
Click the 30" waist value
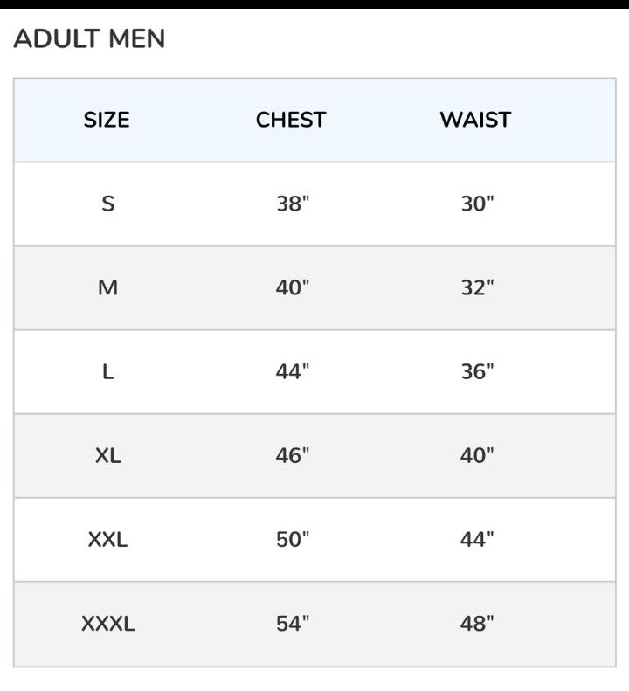click(x=477, y=204)
